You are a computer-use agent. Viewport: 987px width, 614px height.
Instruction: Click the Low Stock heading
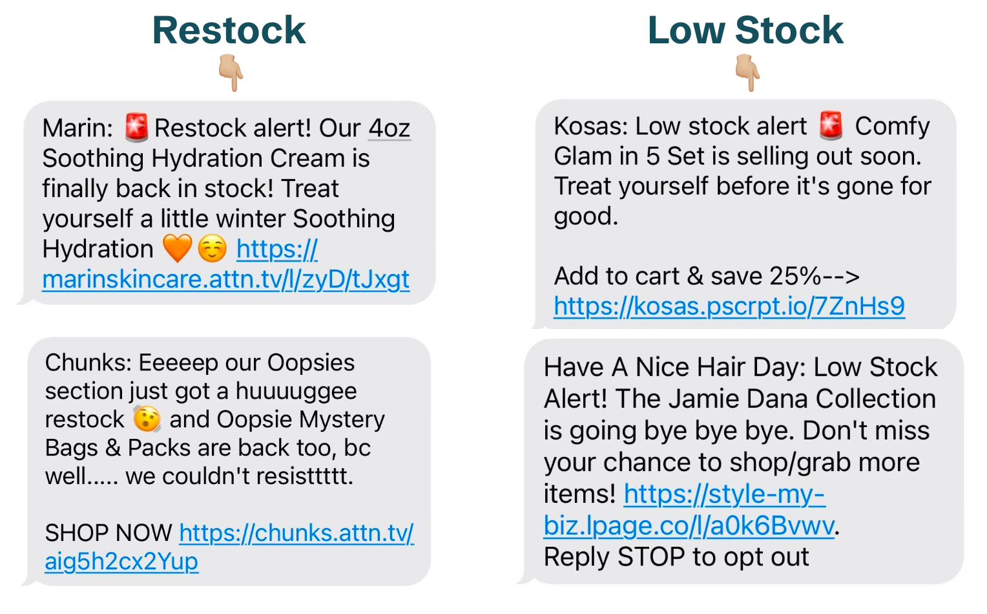pyautogui.click(x=745, y=30)
